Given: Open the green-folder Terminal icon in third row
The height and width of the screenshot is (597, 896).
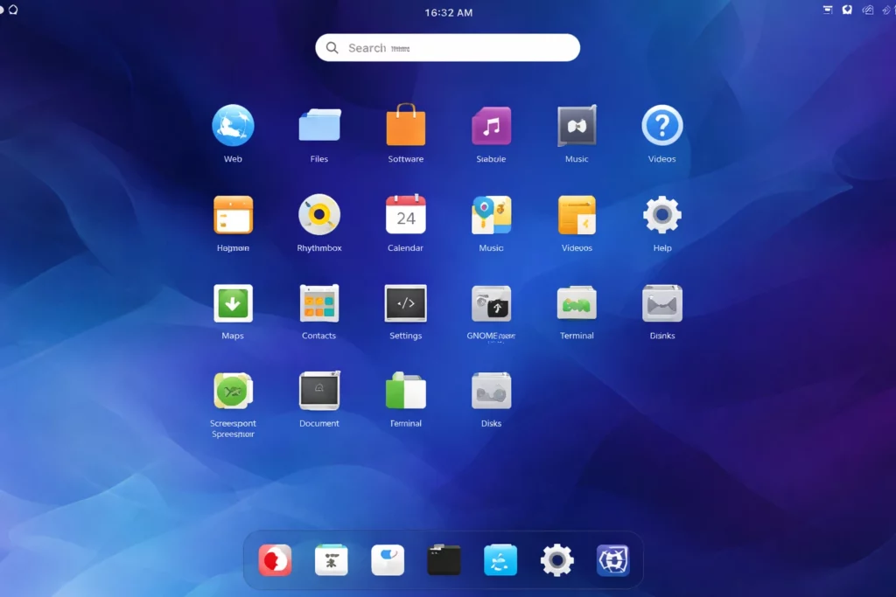Looking at the screenshot, I should (577, 303).
